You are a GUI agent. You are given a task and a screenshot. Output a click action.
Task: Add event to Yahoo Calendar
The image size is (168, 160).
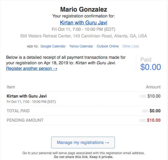(x=81, y=46)
